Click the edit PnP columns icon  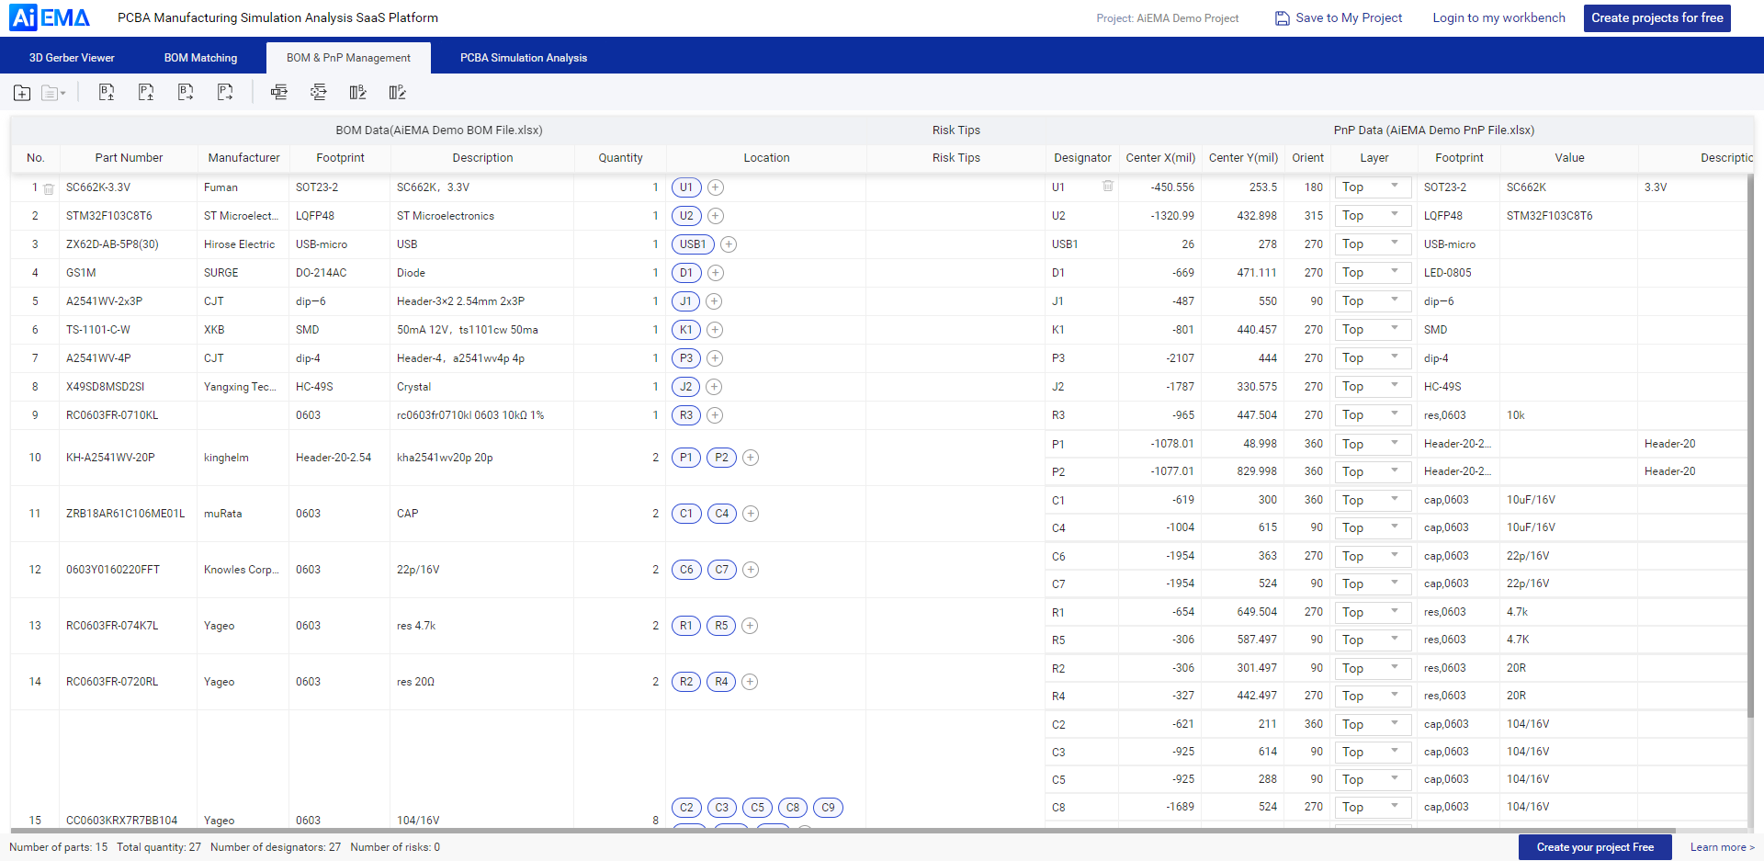398,92
